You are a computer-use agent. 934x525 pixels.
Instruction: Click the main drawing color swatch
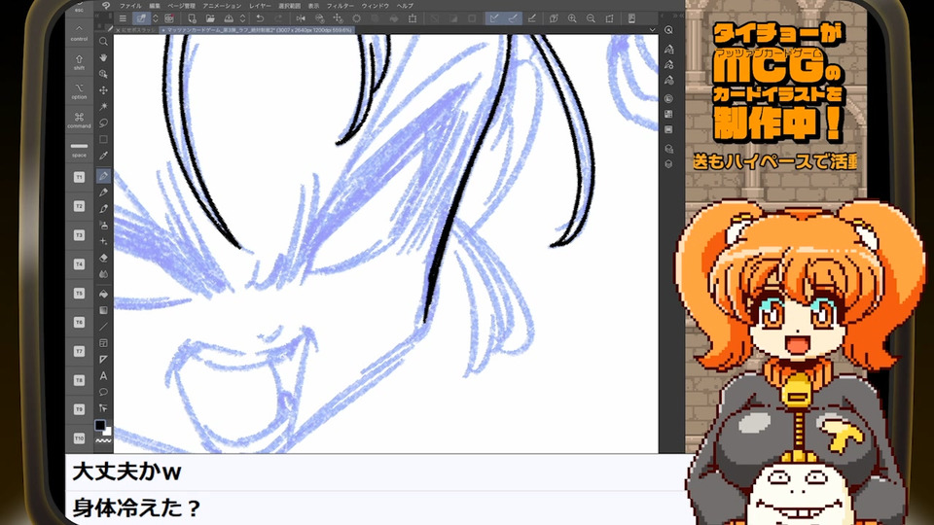[x=100, y=425]
